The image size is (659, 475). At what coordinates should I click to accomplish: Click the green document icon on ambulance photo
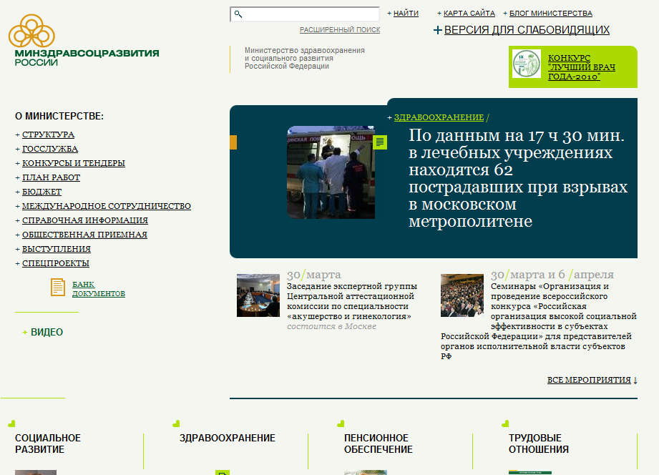coord(380,142)
